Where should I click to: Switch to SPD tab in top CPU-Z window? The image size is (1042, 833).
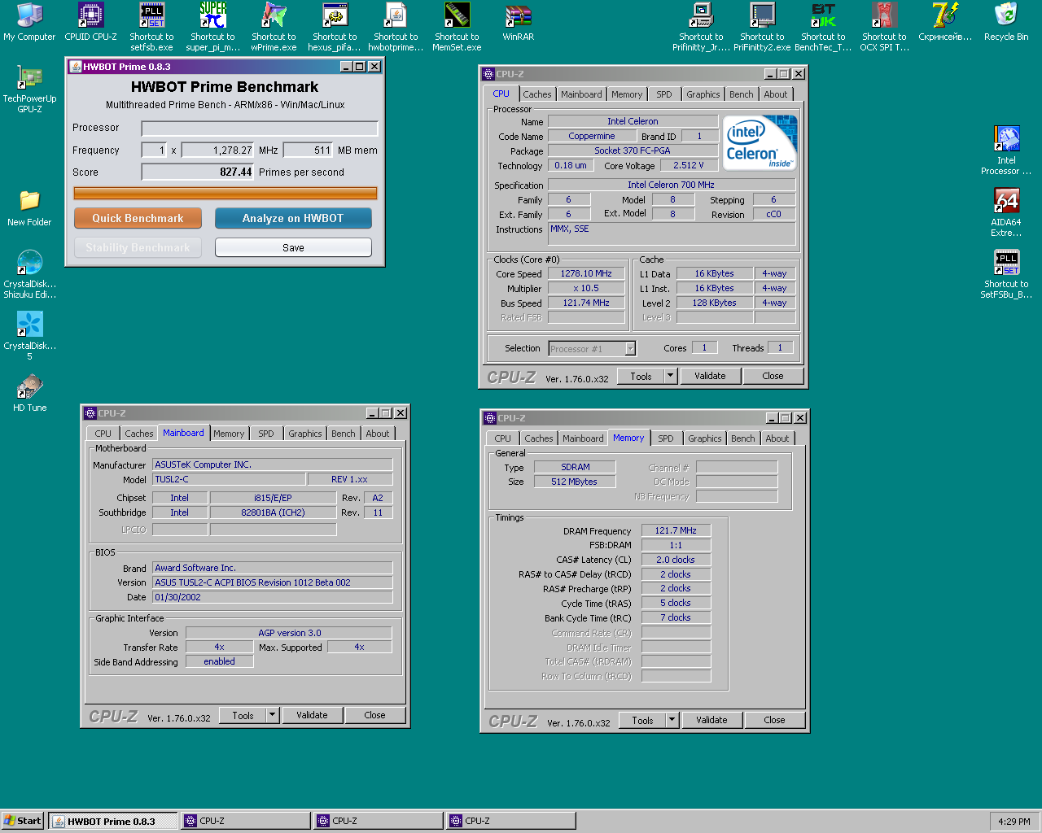664,94
